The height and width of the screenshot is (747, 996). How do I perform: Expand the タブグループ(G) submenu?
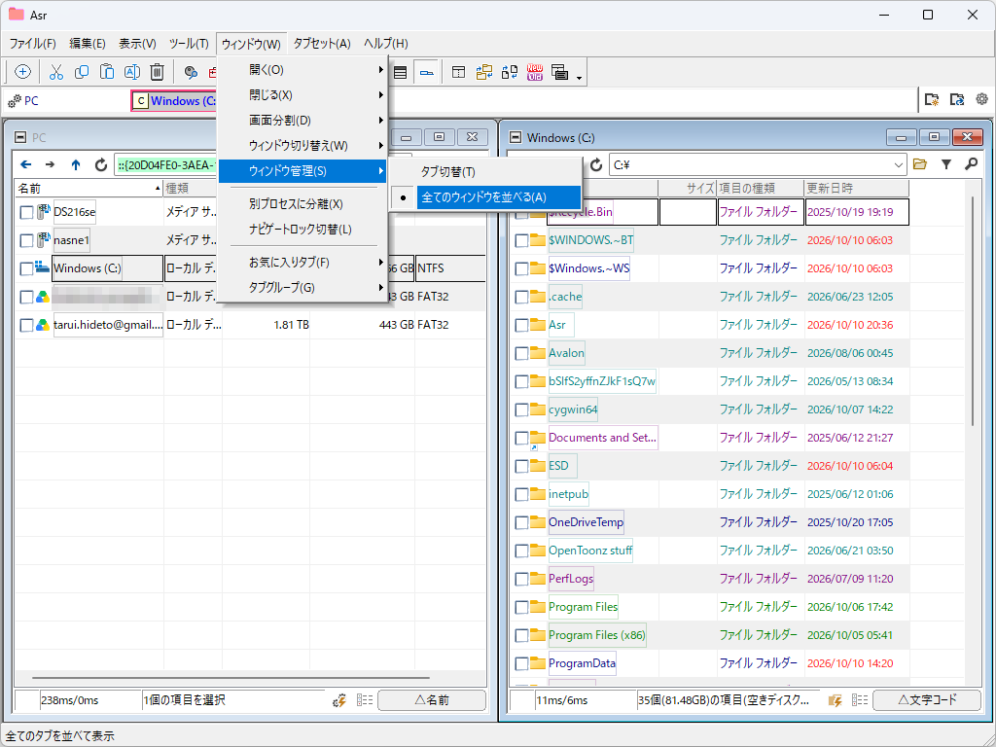pyautogui.click(x=302, y=288)
